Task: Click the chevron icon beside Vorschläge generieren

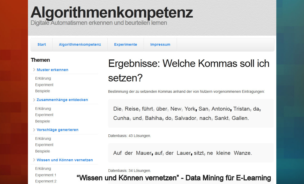Action: pyautogui.click(x=34, y=130)
